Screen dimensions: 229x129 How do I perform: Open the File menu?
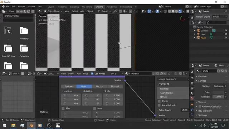[x=8, y=6]
